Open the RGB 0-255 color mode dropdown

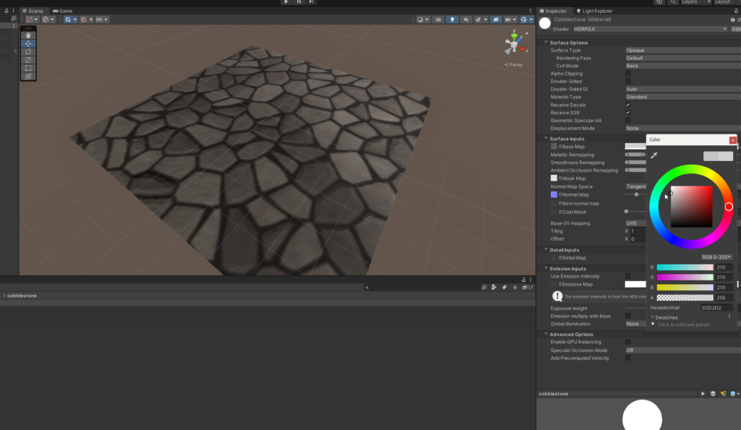point(716,257)
